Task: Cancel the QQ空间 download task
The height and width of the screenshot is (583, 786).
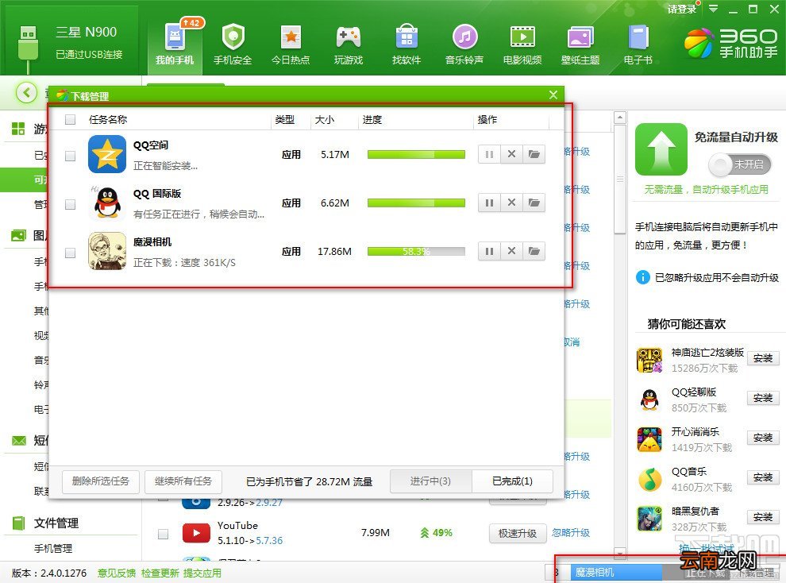Action: [511, 154]
